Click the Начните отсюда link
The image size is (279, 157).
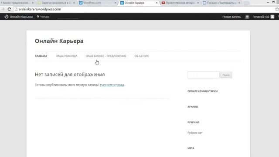pos(112,85)
